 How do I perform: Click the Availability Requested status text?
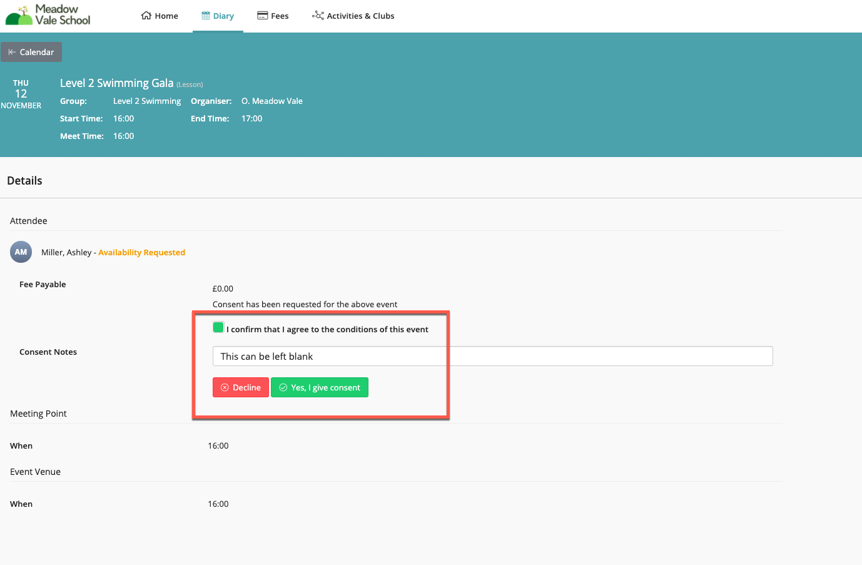[x=141, y=252]
